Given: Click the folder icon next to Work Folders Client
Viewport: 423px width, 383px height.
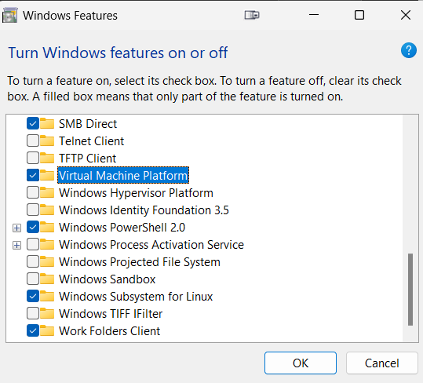Looking at the screenshot, I should 47,331.
